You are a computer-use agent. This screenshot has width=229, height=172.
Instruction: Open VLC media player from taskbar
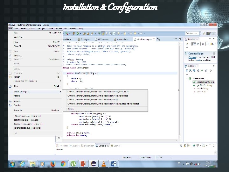(x=104, y=164)
